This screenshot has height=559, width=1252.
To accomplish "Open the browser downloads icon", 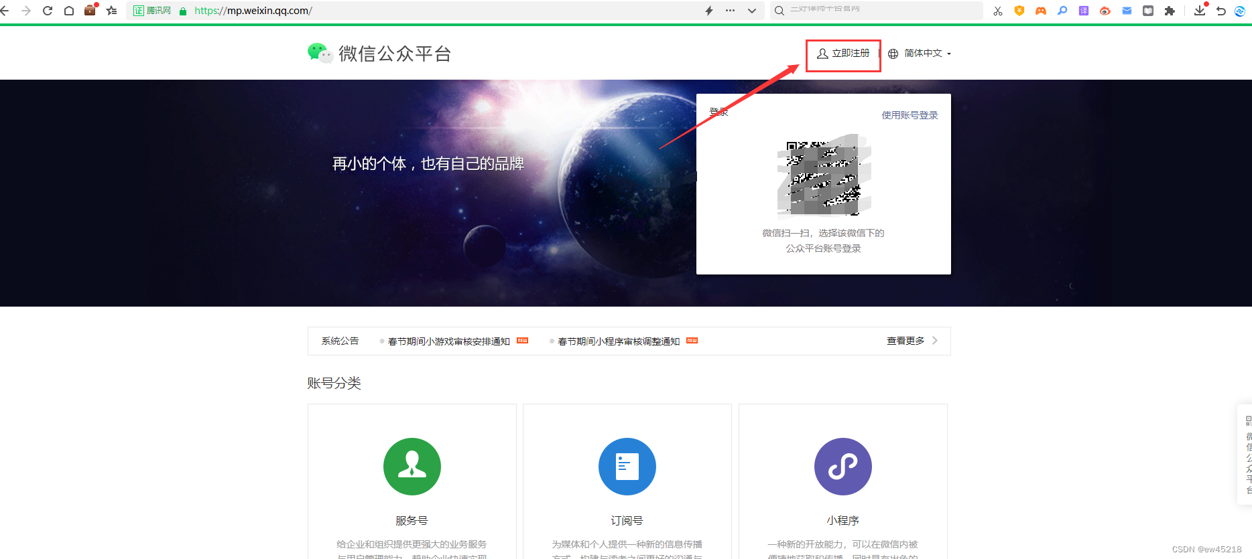I will (1200, 10).
